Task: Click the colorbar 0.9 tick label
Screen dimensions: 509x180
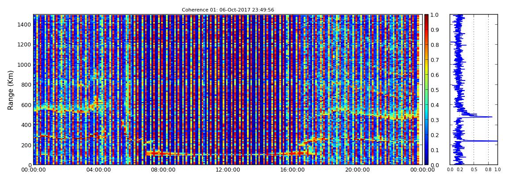Action: (x=434, y=30)
